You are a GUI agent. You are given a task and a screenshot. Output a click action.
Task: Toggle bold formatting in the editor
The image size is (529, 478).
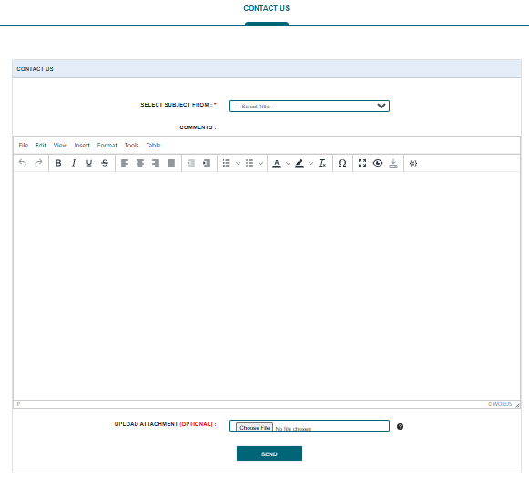58,163
